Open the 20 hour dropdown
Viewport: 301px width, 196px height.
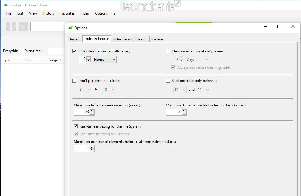203,90
